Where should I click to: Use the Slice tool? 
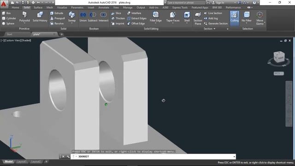point(116,13)
